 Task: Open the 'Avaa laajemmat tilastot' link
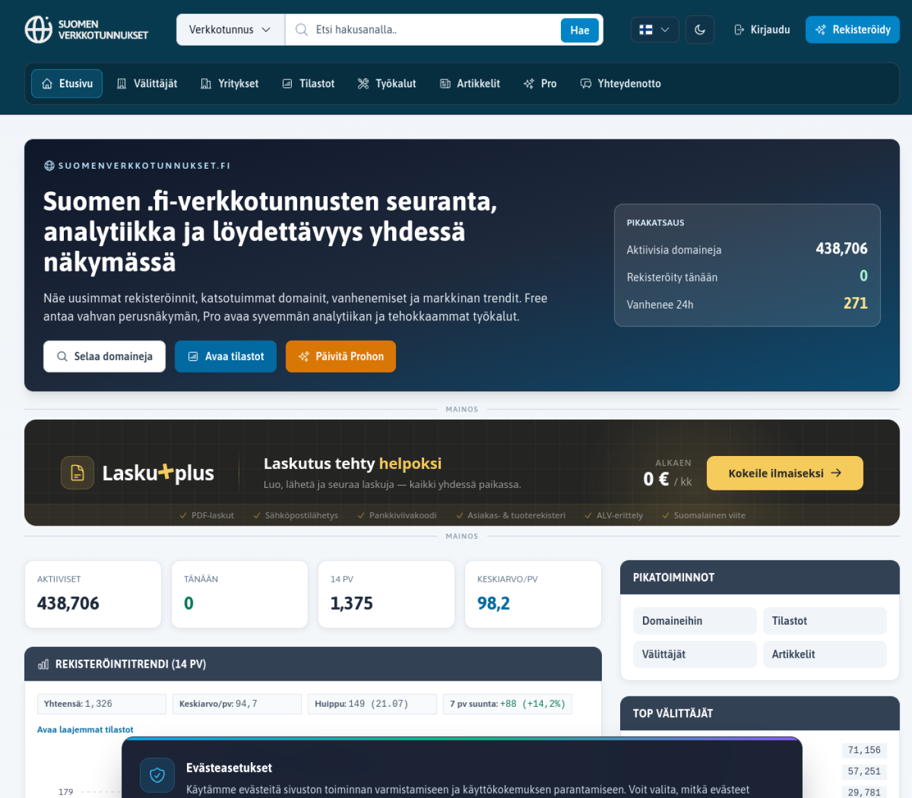click(85, 730)
